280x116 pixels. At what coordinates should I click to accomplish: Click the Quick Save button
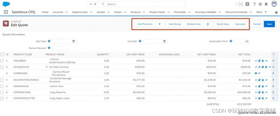click(x=223, y=24)
